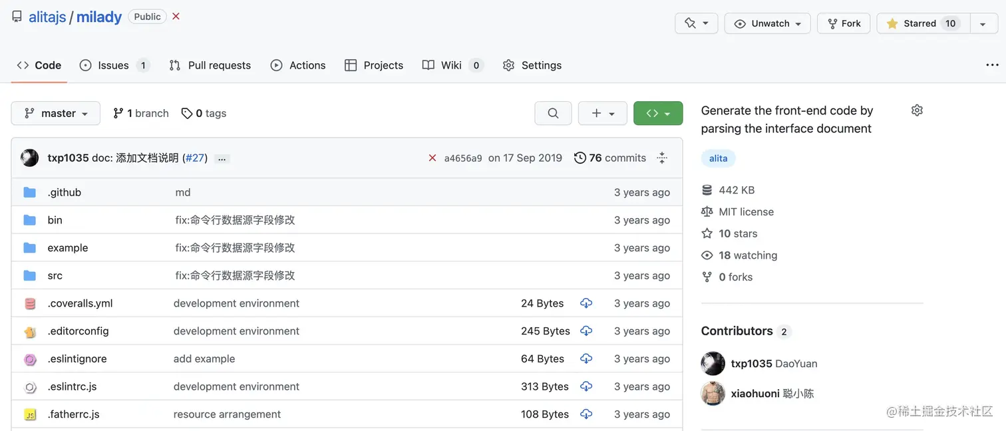
Task: Open the Unwatch dropdown
Action: (768, 23)
